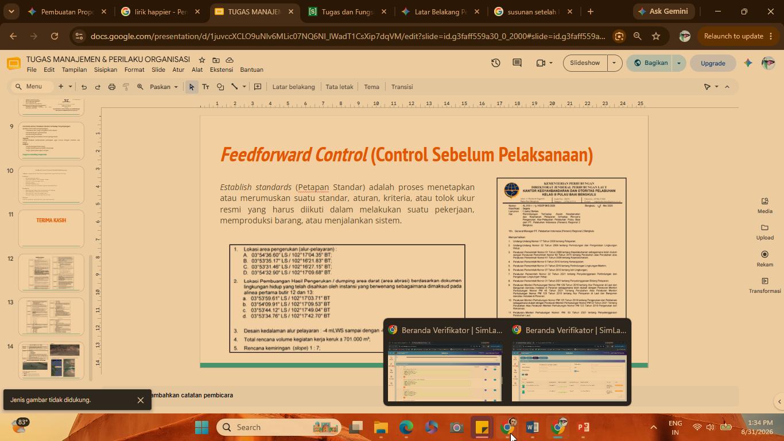Open the Sisipkan menu
Screen dimensions: 784x441
click(x=106, y=69)
